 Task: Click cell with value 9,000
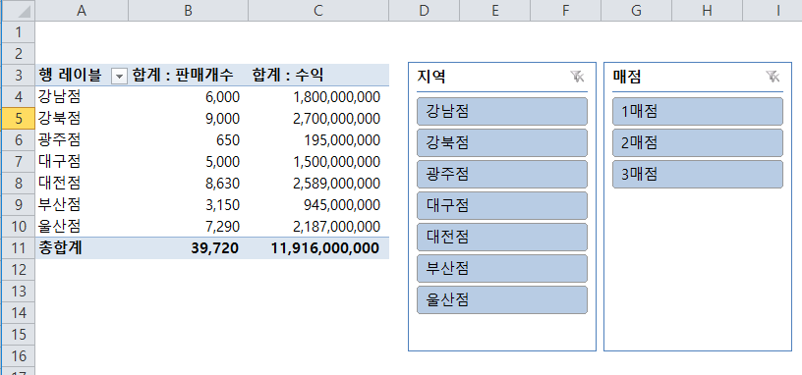pyautogui.click(x=189, y=119)
